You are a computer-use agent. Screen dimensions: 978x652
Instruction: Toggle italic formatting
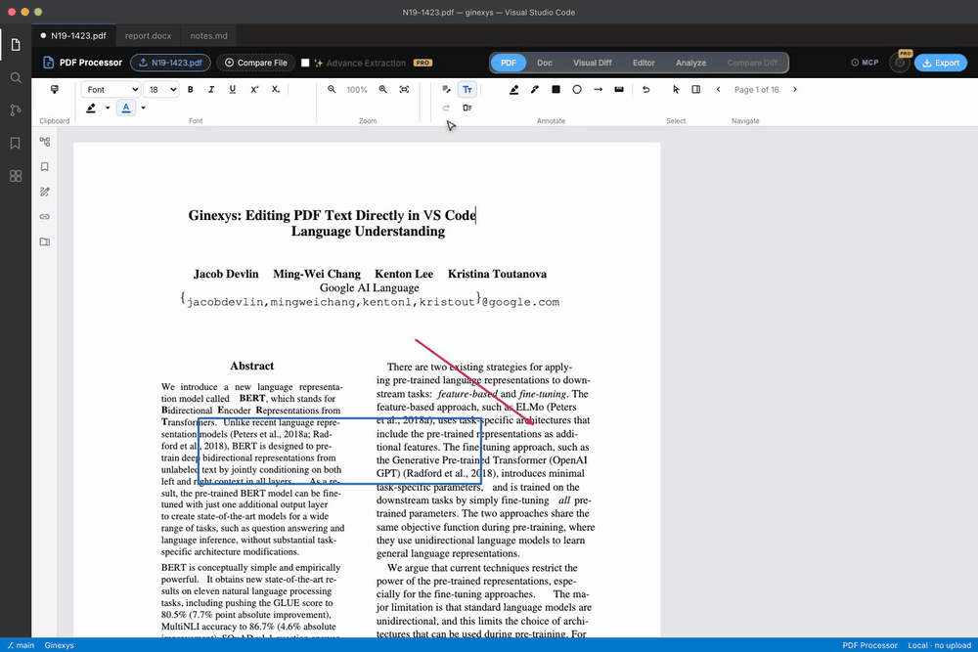click(211, 89)
